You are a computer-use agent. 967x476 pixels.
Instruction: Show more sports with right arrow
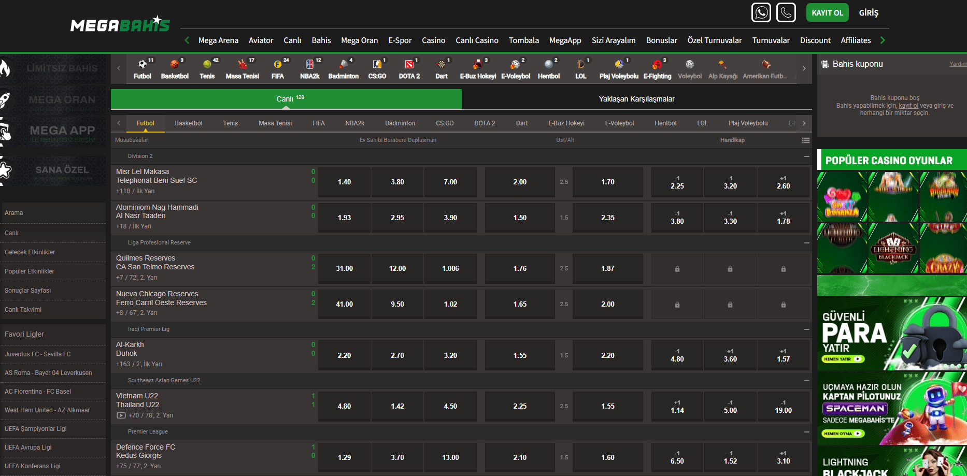(x=804, y=68)
